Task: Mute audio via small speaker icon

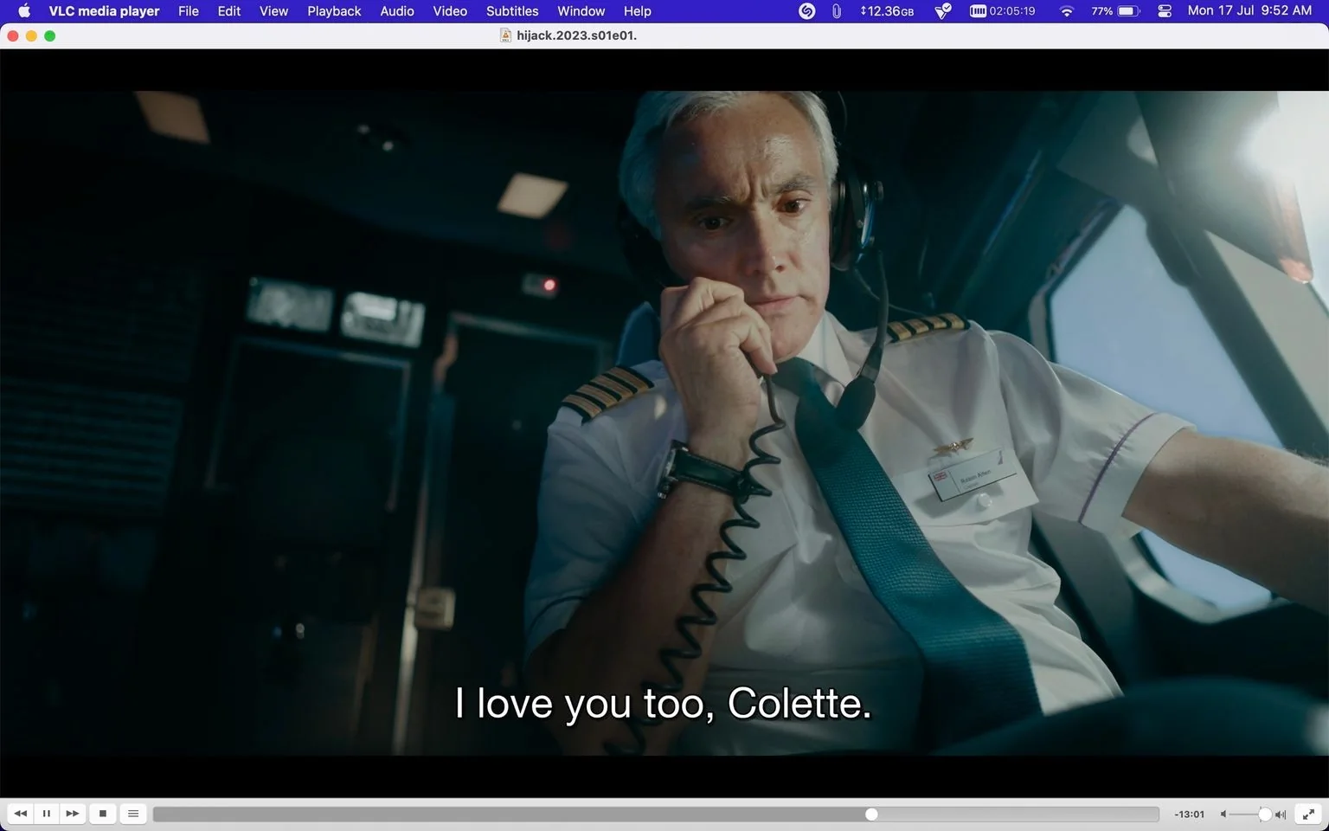Action: [x=1223, y=815]
